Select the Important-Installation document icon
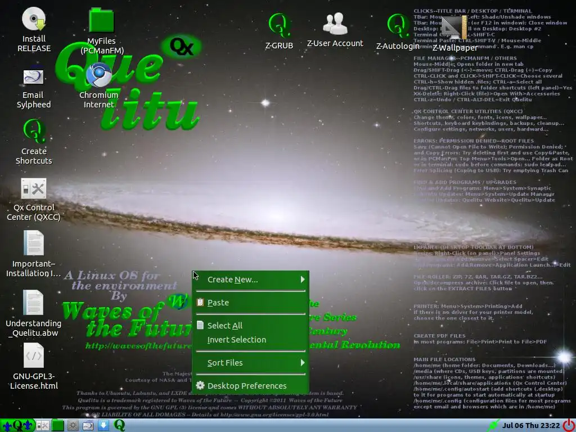Viewport: 576px width, 432px height. [x=33, y=243]
